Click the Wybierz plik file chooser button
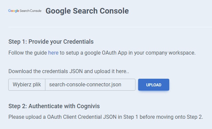Screen dimensions: 212x129 coord(27,85)
